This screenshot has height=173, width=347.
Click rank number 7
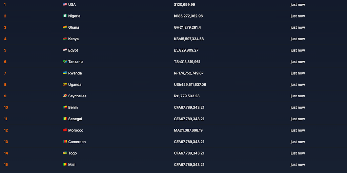pos(5,73)
